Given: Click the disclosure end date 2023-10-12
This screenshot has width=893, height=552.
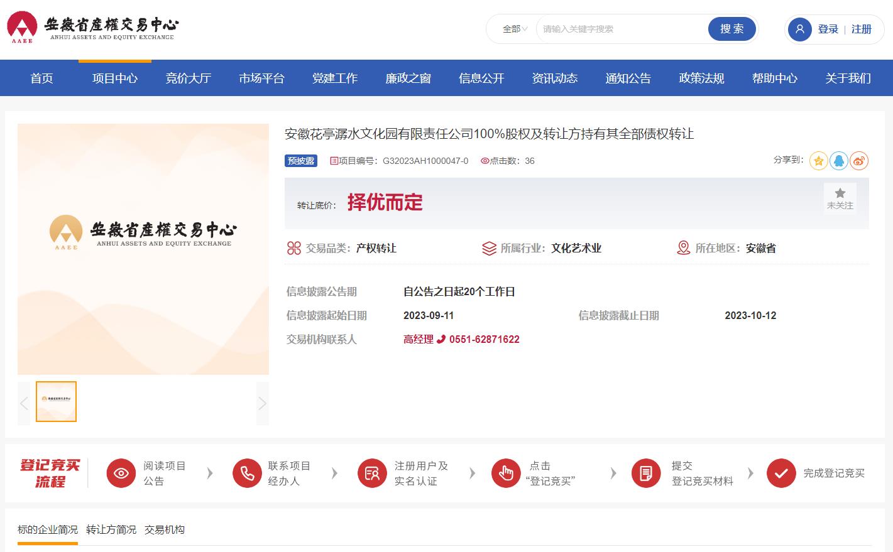Looking at the screenshot, I should [750, 315].
